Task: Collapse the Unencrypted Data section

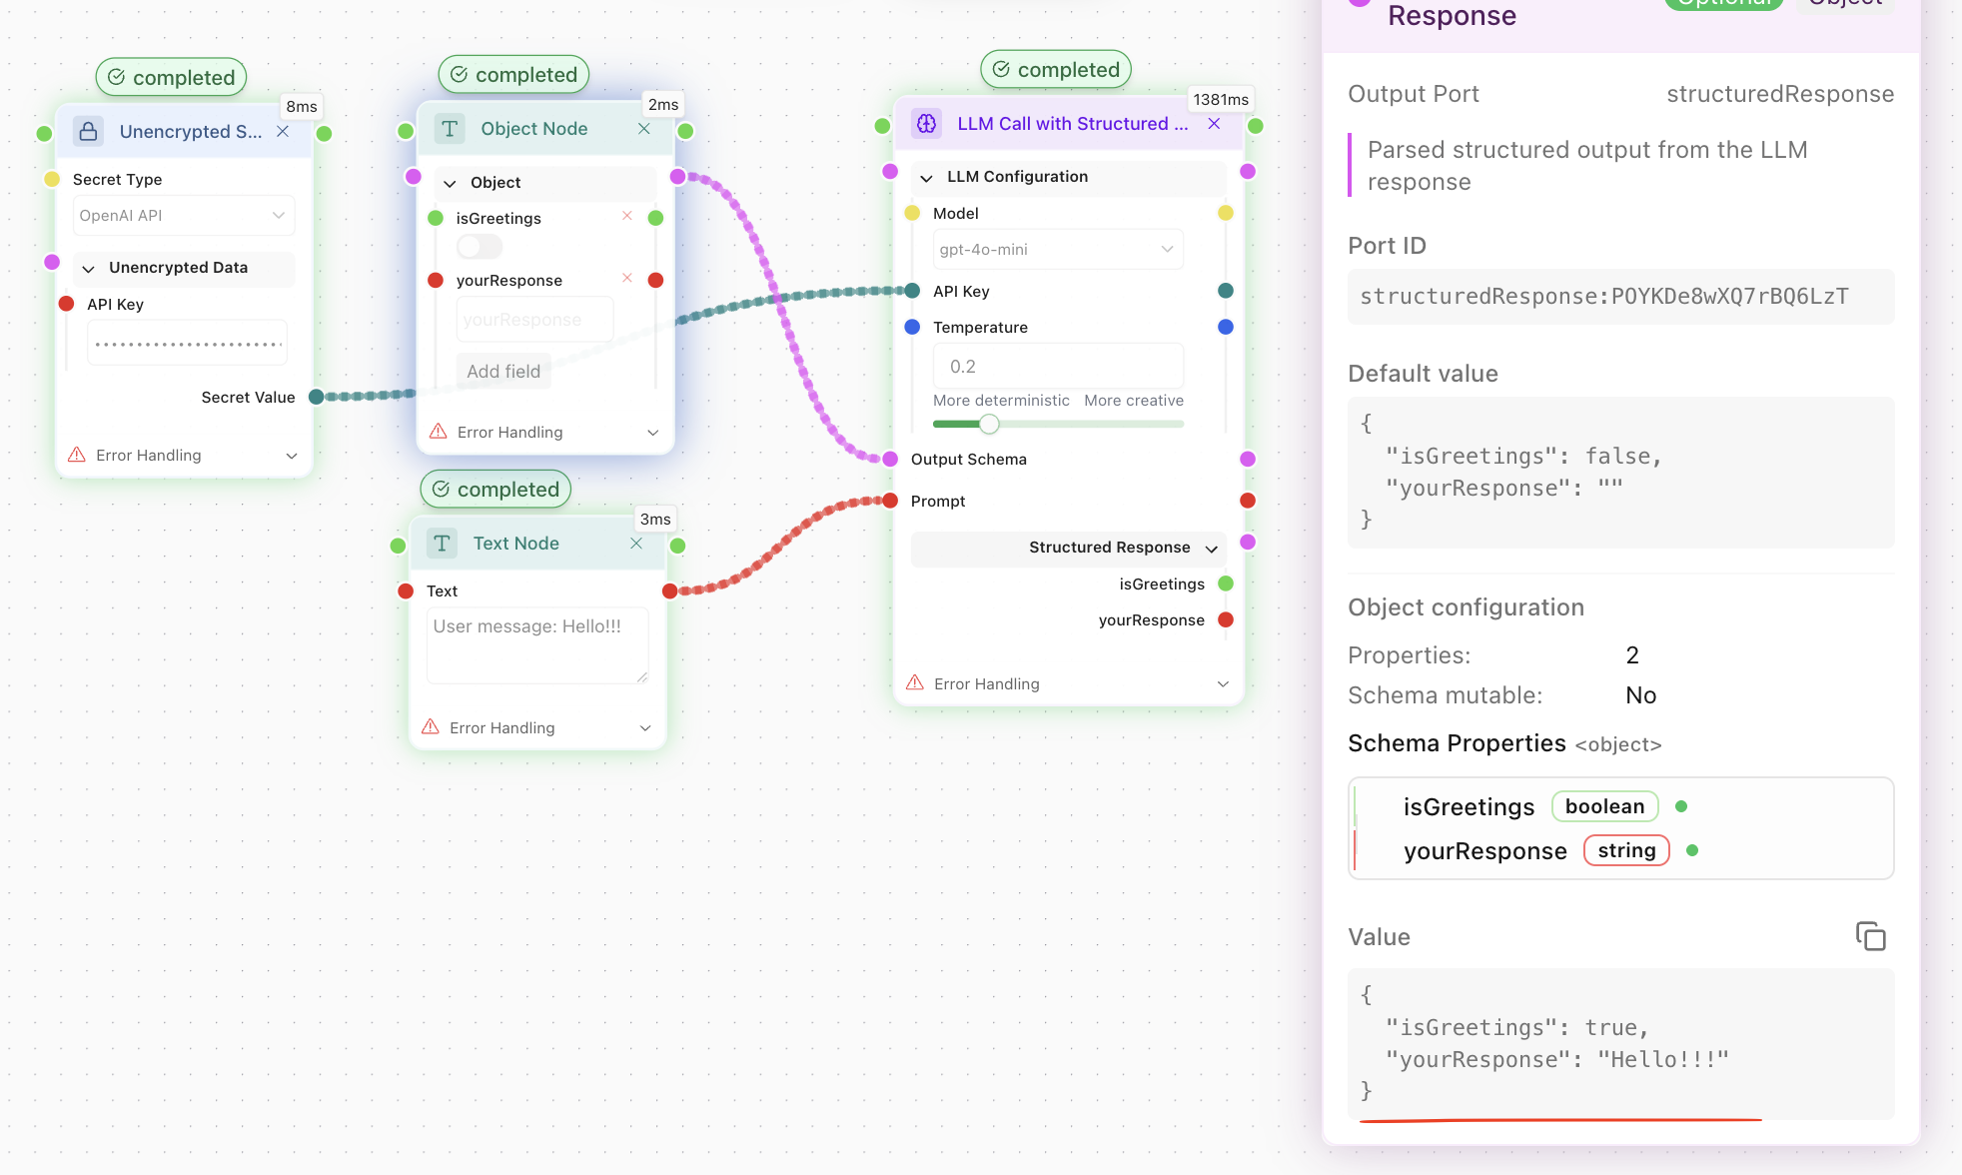Action: click(89, 269)
